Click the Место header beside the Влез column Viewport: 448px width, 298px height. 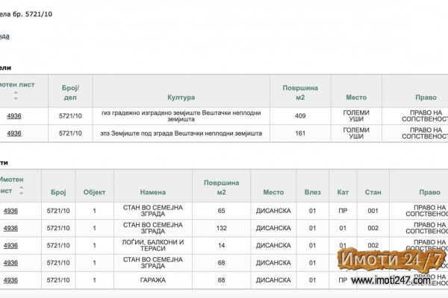tap(273, 191)
